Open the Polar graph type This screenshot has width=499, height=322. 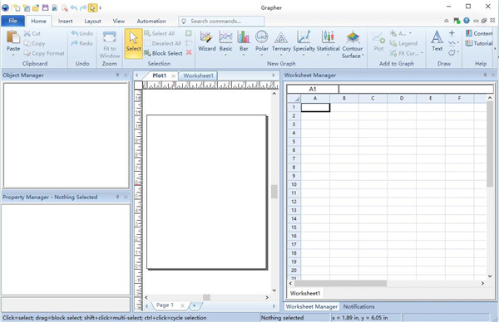(262, 41)
